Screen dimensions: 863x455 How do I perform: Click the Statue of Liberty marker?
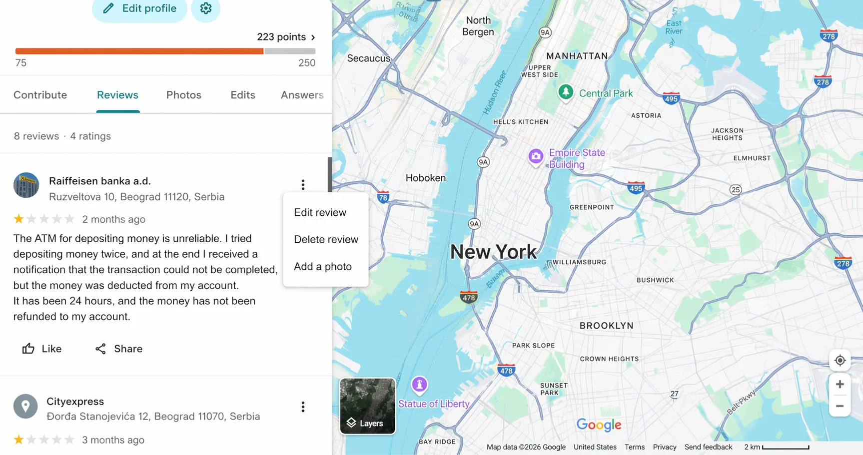419,385
